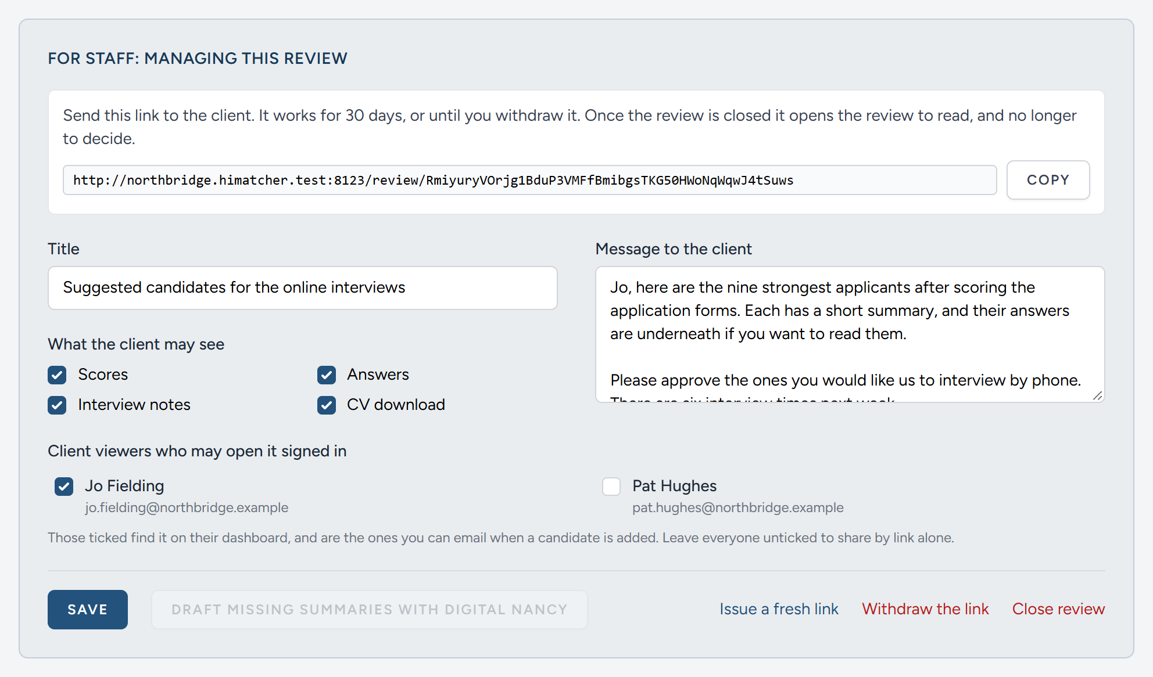This screenshot has width=1153, height=677.
Task: Select the Answers label text
Action: 378,374
